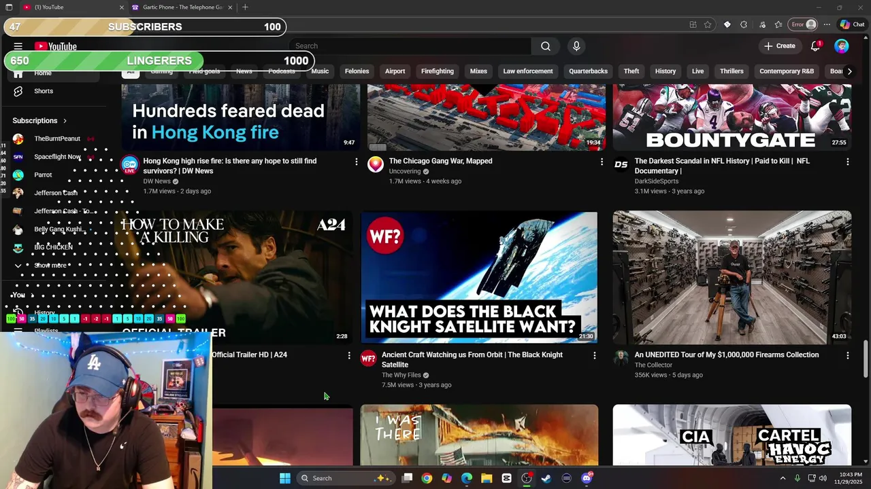This screenshot has width=871, height=489.
Task: Filter by Quarterbacks chip
Action: click(588, 71)
